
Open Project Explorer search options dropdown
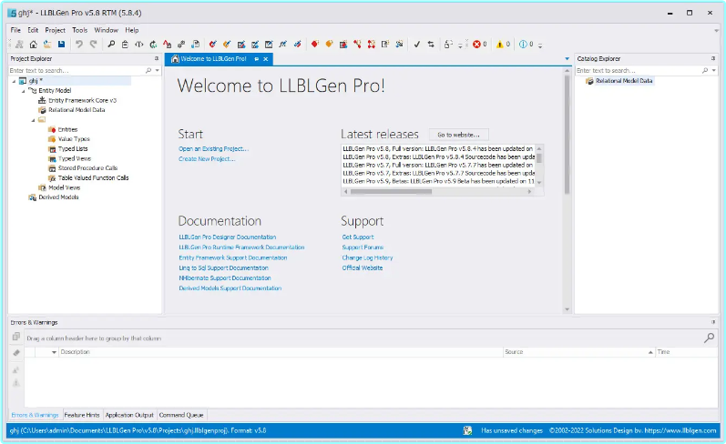tap(158, 70)
